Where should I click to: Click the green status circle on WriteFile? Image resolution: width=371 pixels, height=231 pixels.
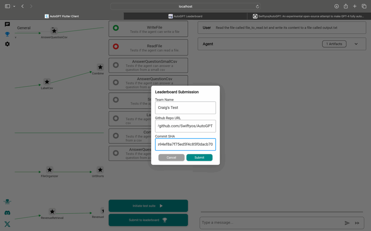tap(116, 28)
